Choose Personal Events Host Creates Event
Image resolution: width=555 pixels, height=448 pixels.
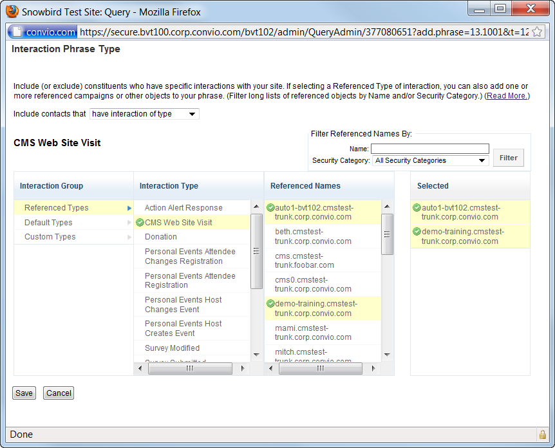click(192, 328)
